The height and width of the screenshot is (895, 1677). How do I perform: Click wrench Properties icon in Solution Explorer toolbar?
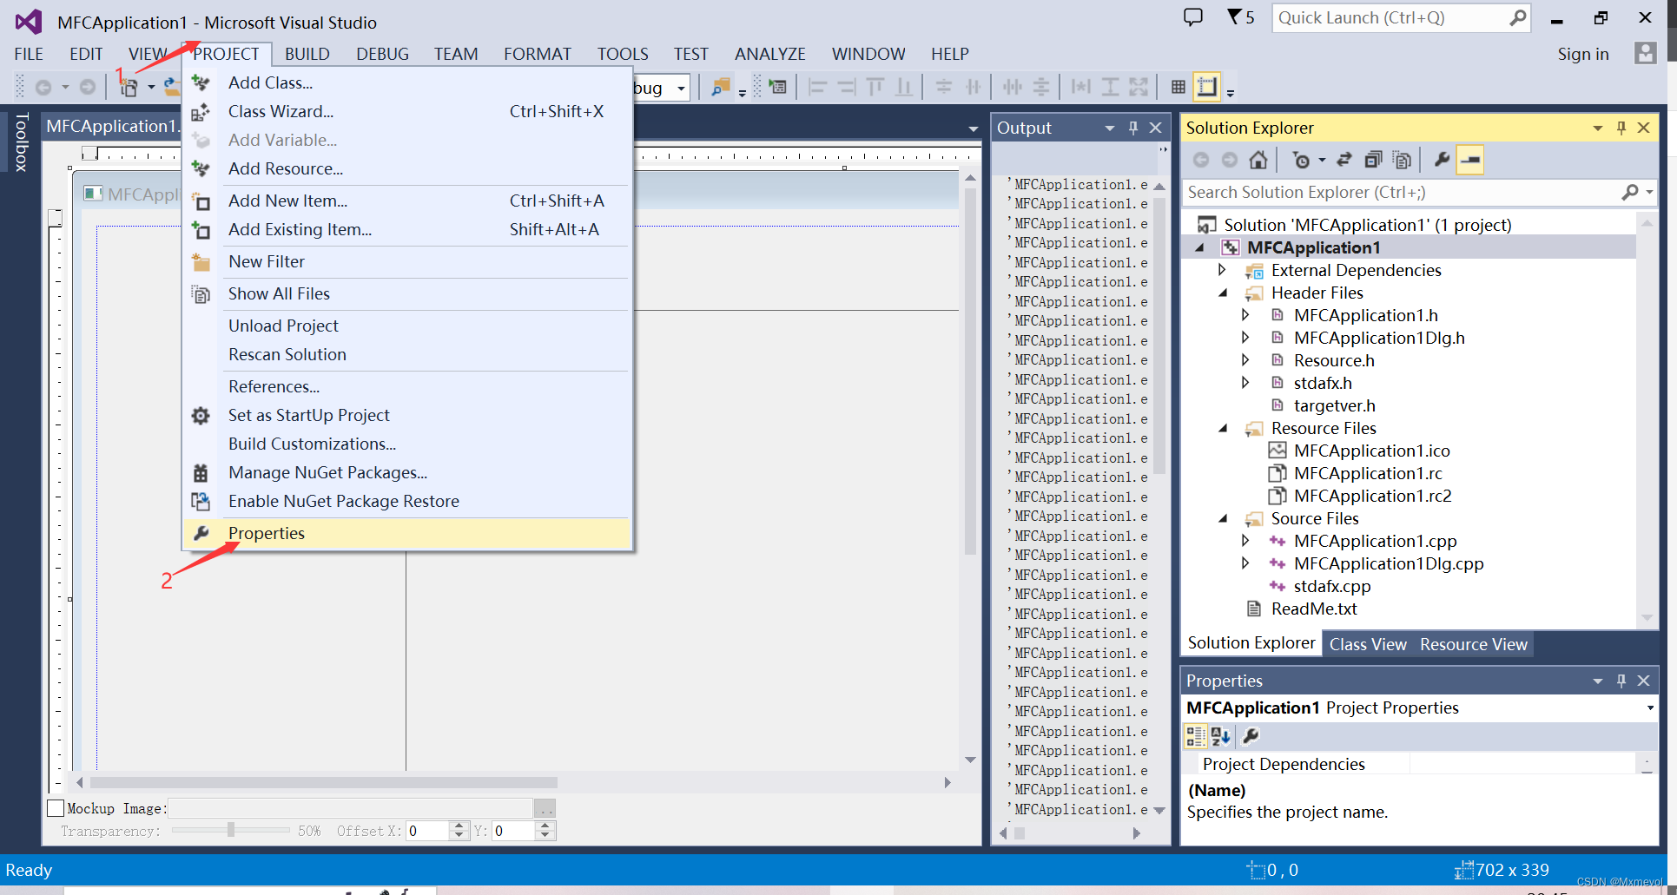(1442, 160)
